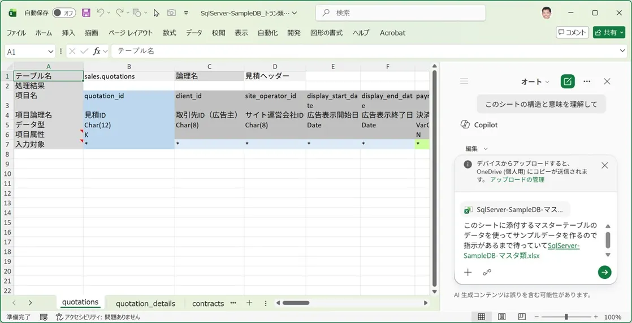Click the Redo arrow icon
632x323 pixels.
click(x=120, y=13)
